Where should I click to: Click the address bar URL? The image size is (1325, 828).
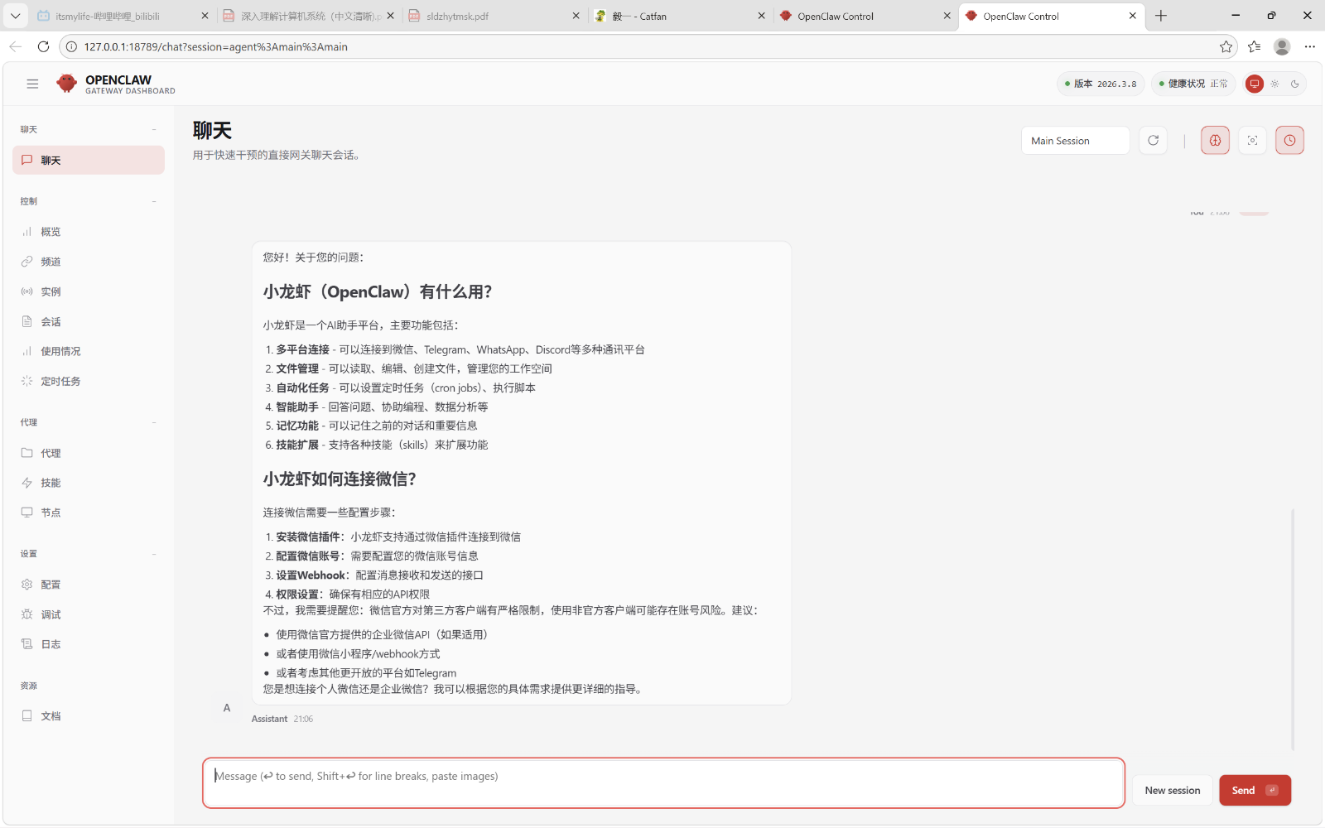[216, 47]
